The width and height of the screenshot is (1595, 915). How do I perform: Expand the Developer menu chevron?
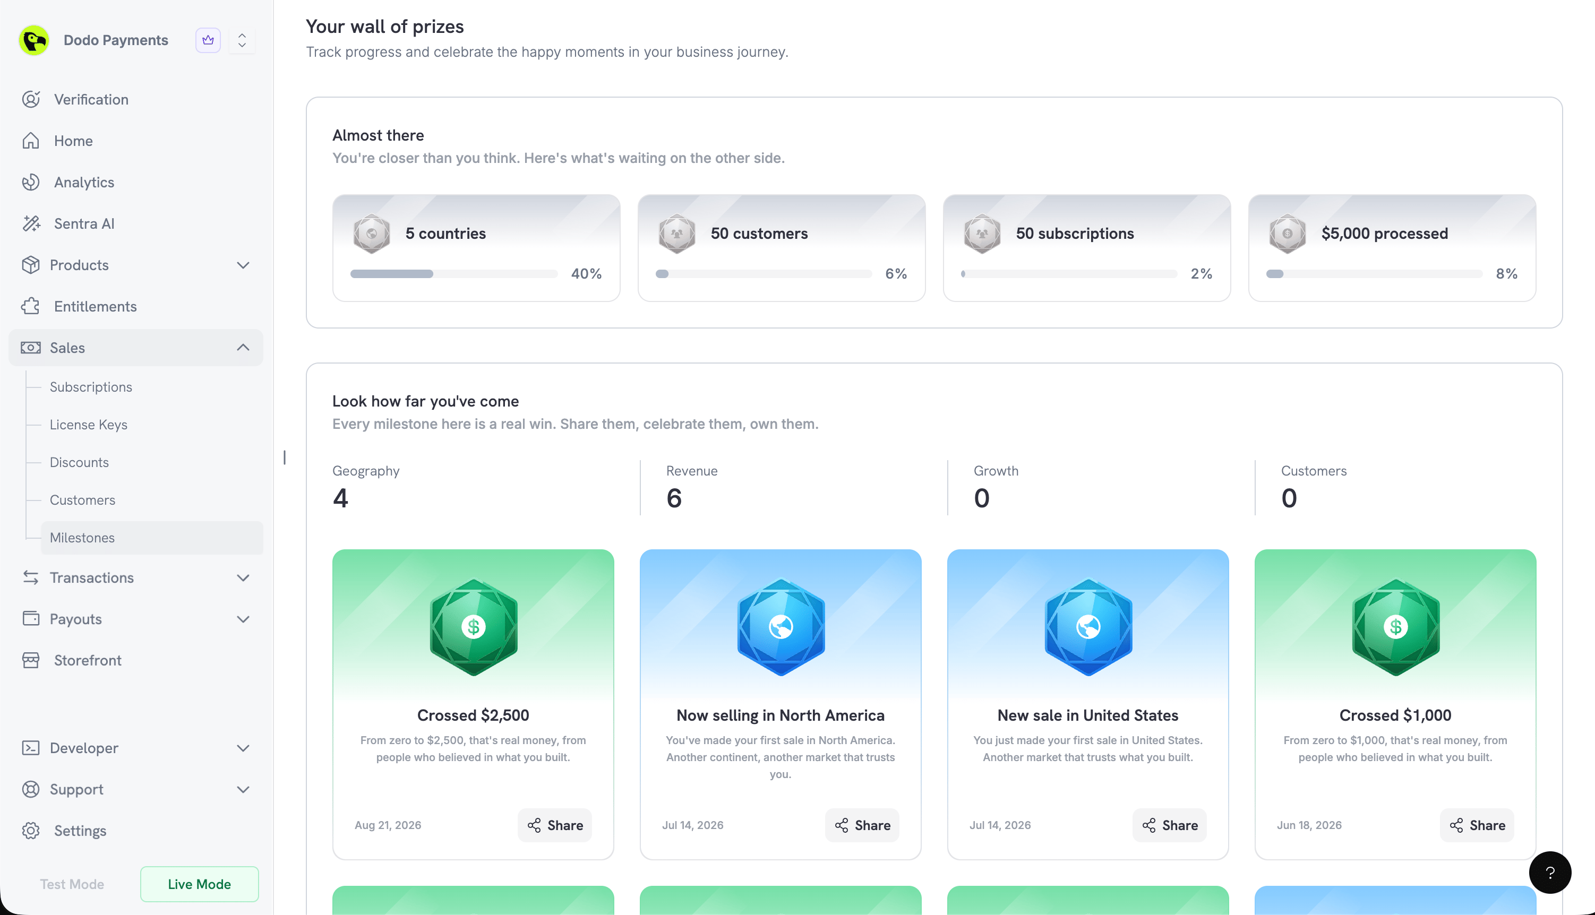[243, 748]
